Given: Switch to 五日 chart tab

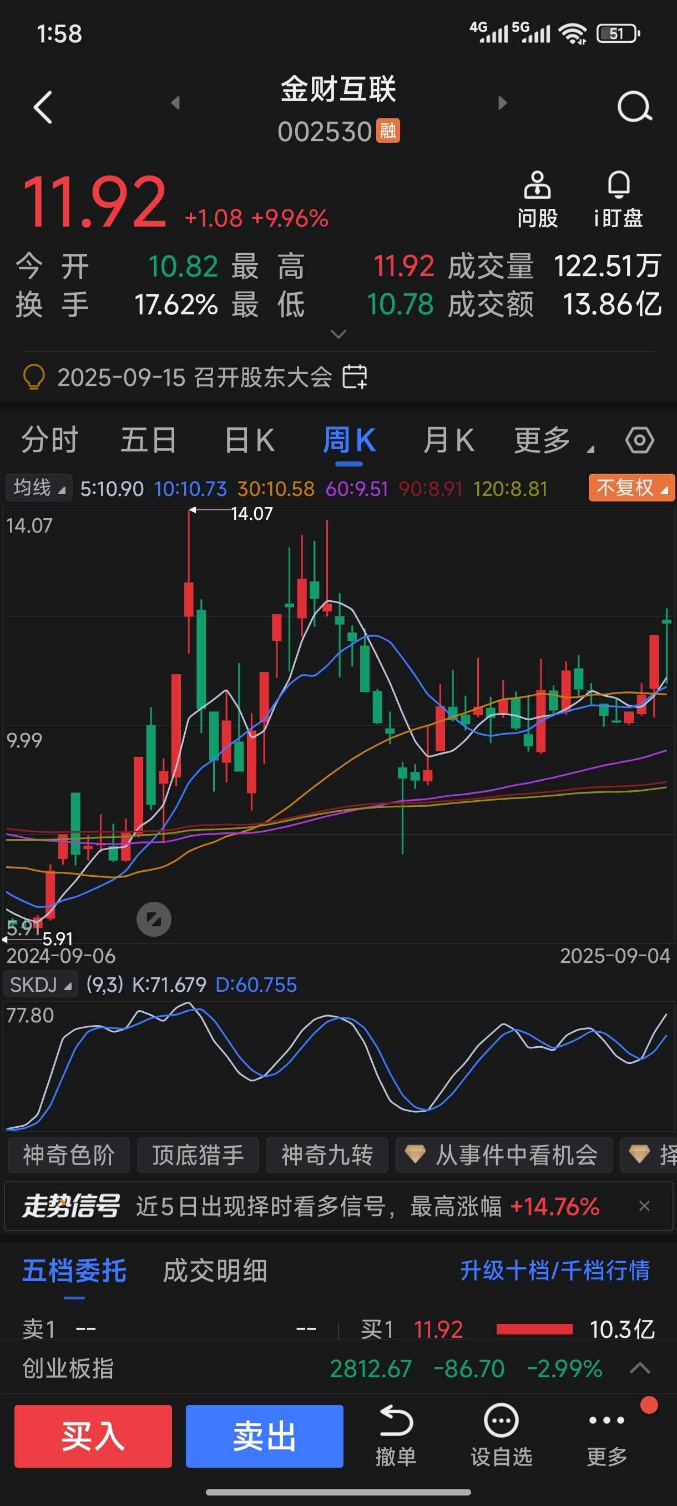Looking at the screenshot, I should [148, 440].
